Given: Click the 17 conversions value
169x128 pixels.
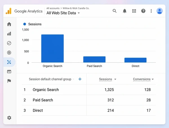Looking at the screenshot, I should tap(148, 110).
